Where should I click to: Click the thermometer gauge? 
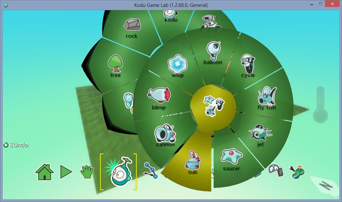tap(320, 104)
